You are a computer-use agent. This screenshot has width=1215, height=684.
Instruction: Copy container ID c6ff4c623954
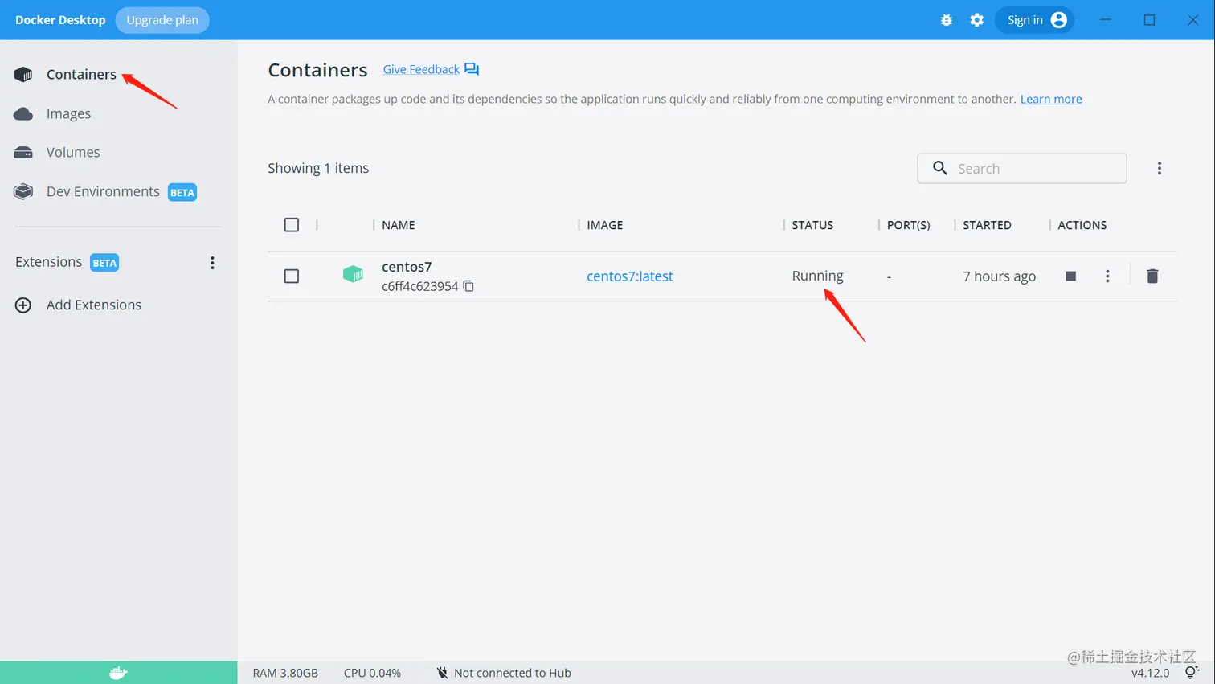[468, 287]
